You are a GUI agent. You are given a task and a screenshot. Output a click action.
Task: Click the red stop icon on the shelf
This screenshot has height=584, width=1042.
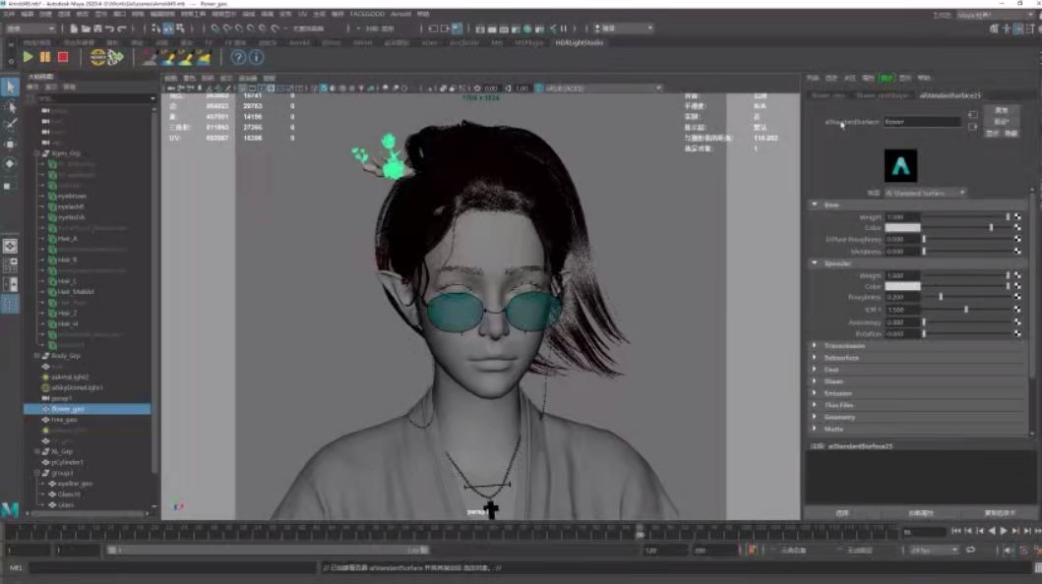pyautogui.click(x=63, y=58)
